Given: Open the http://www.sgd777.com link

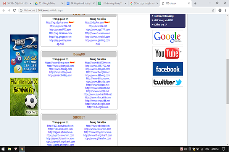Looking at the screenshot, I should [98, 30].
